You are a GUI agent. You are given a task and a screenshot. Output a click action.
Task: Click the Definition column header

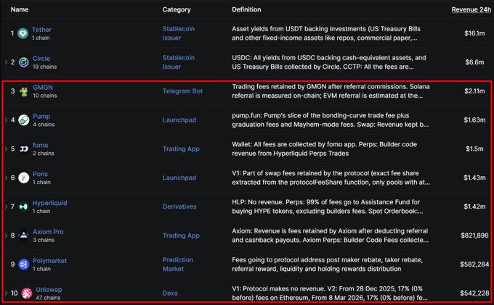click(x=246, y=9)
